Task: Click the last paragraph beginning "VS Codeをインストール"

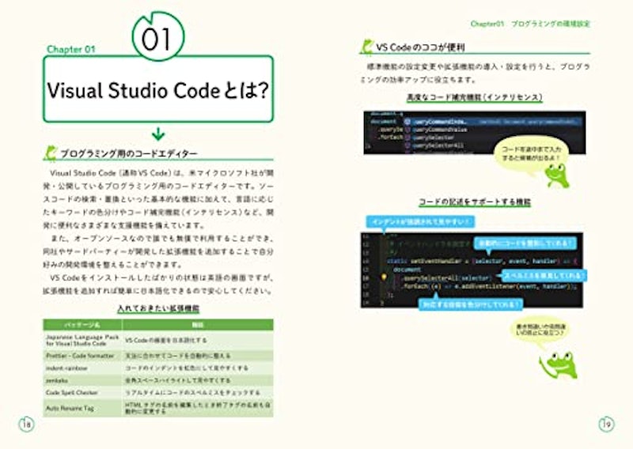Action: pyautogui.click(x=158, y=285)
